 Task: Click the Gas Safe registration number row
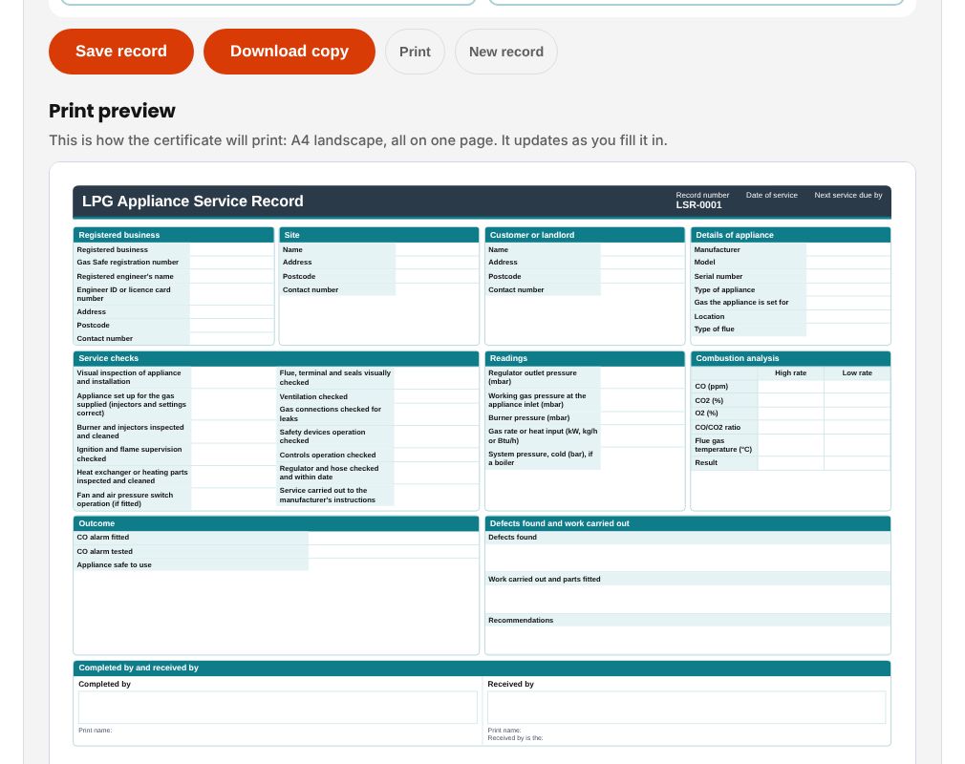(x=174, y=262)
